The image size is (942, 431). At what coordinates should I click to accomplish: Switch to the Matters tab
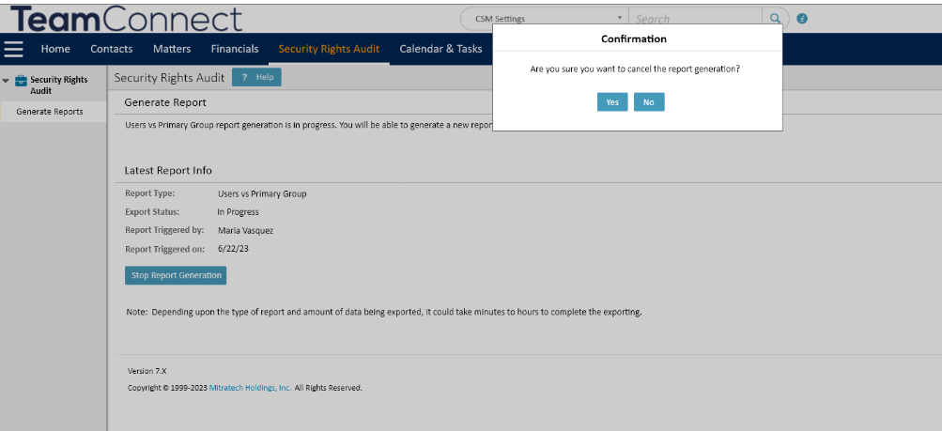point(172,49)
